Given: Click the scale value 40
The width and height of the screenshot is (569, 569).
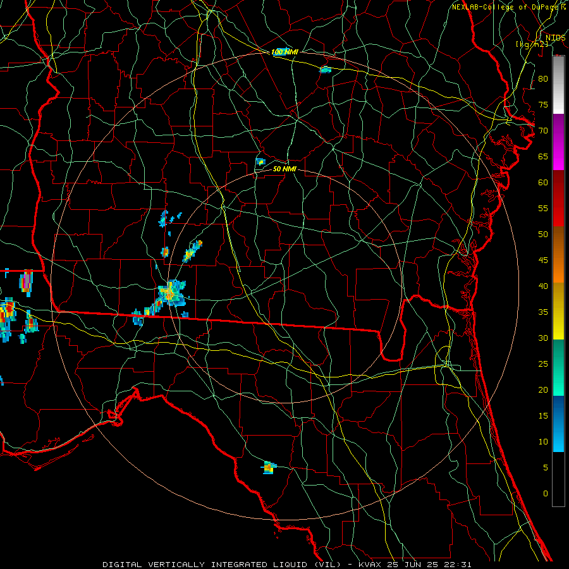Looking at the screenshot, I should (543, 286).
